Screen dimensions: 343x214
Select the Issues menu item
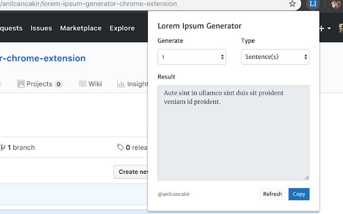click(41, 28)
